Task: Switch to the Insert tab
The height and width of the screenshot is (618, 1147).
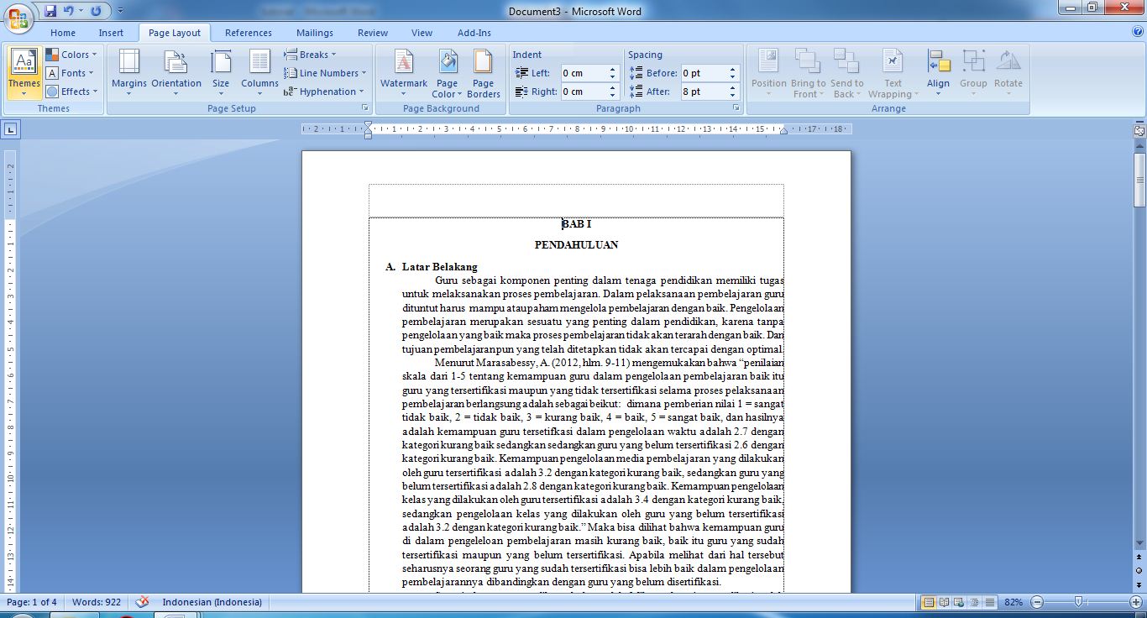Action: point(111,33)
